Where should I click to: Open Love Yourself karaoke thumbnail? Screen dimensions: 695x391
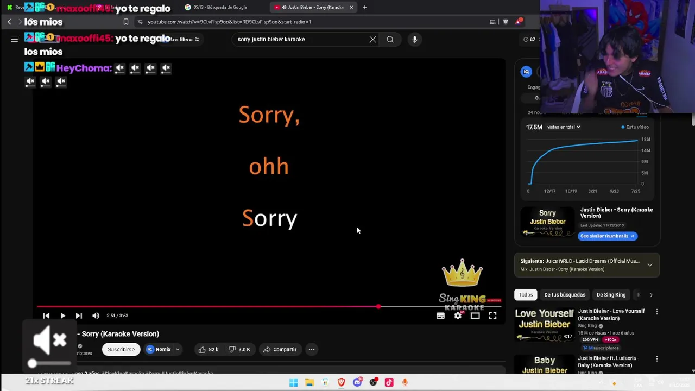point(545,324)
